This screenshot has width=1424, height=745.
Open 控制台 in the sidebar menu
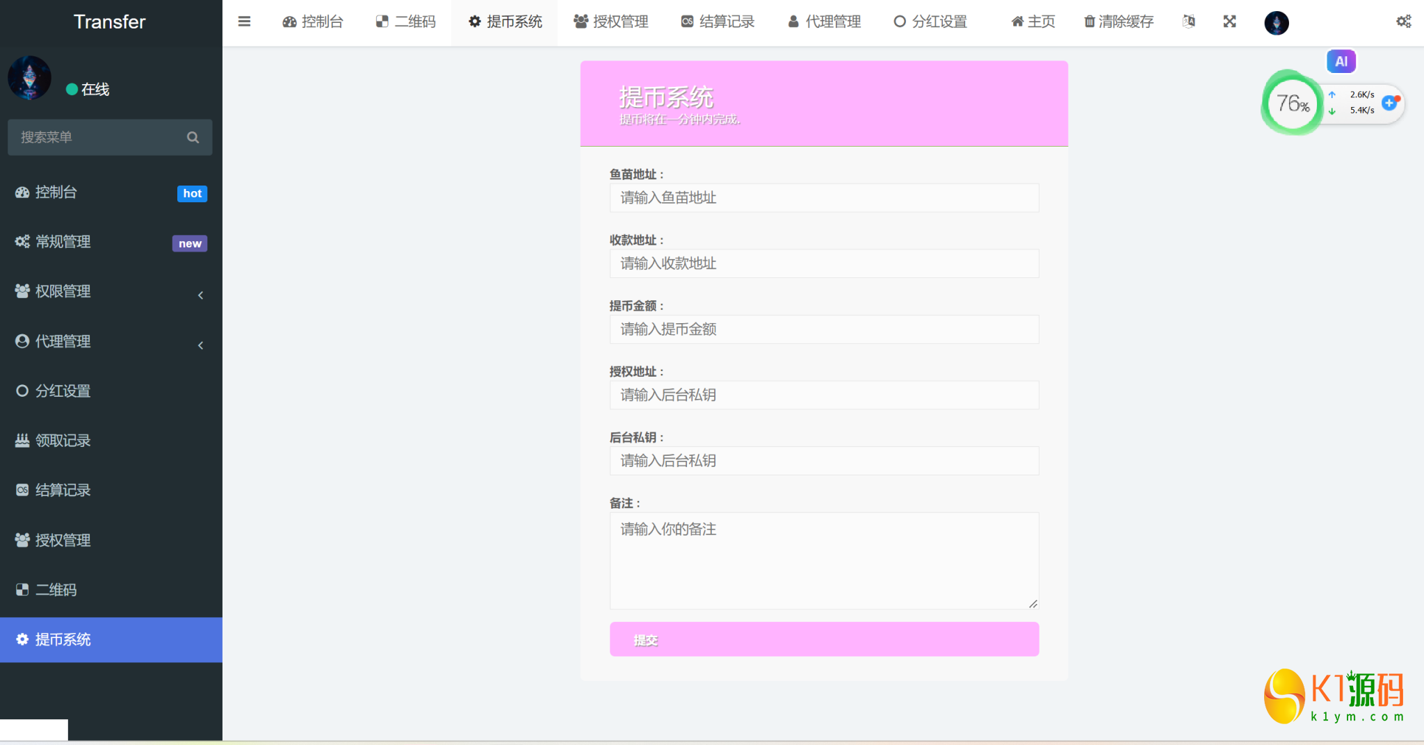[x=111, y=193]
